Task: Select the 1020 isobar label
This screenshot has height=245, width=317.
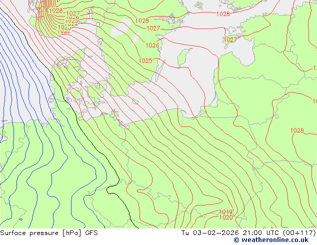Action: [226, 217]
